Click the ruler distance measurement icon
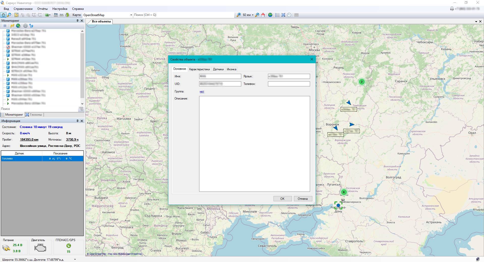Screen dimensions: 484x262 pyautogui.click(x=62, y=15)
